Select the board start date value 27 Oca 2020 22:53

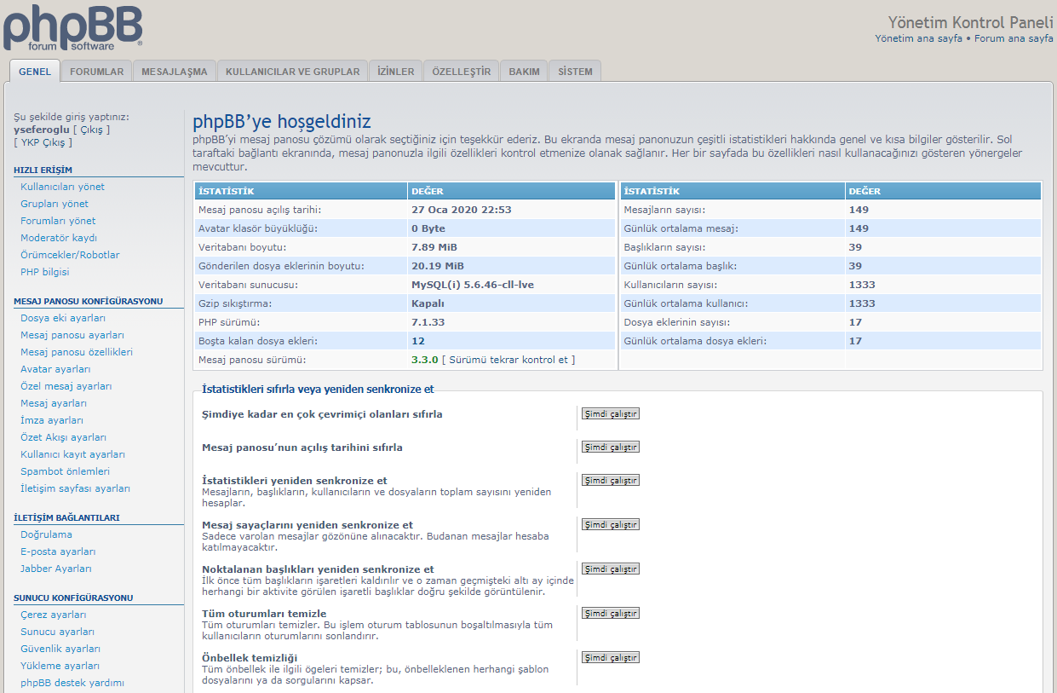(x=462, y=210)
